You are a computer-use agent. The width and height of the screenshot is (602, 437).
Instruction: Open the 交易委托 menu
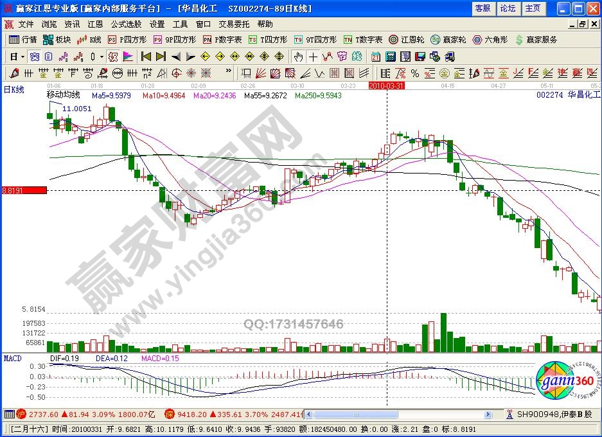pyautogui.click(x=234, y=24)
